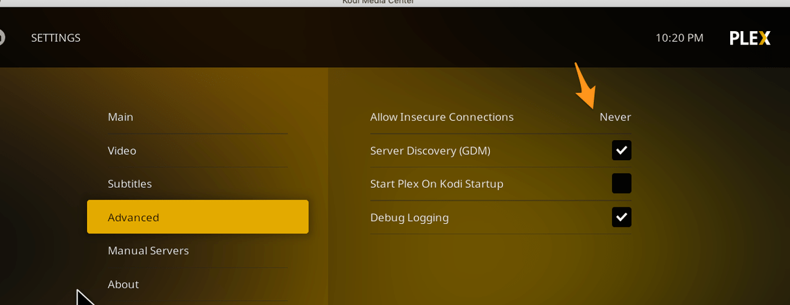790x305 pixels.
Task: Open the About section
Action: click(x=197, y=284)
